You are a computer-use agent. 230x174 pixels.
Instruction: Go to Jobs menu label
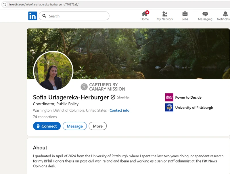[185, 19]
